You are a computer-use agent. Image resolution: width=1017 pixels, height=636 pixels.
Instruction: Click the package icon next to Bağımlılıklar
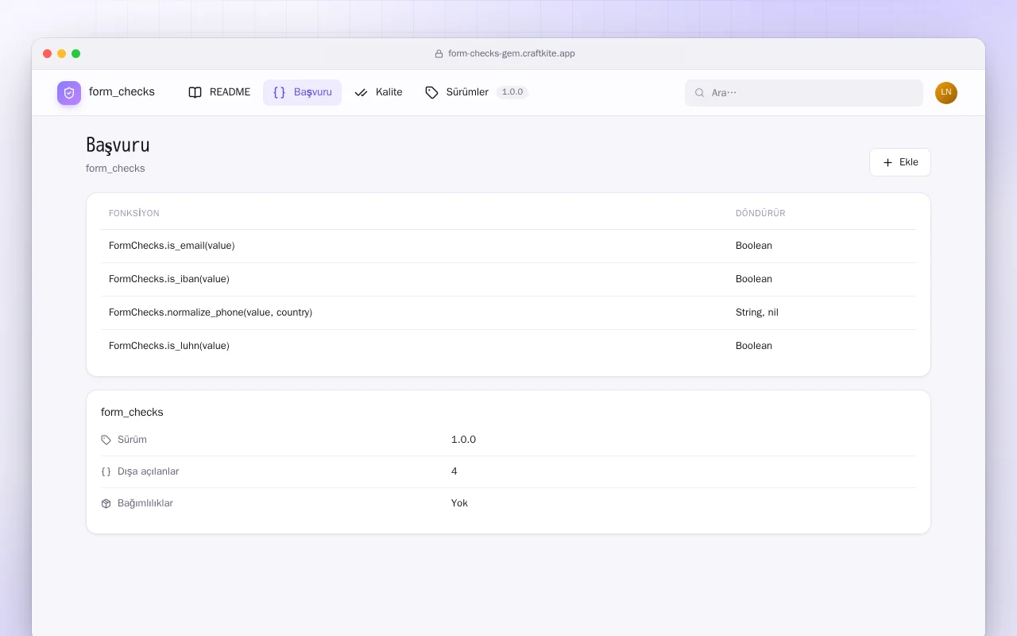coord(106,503)
